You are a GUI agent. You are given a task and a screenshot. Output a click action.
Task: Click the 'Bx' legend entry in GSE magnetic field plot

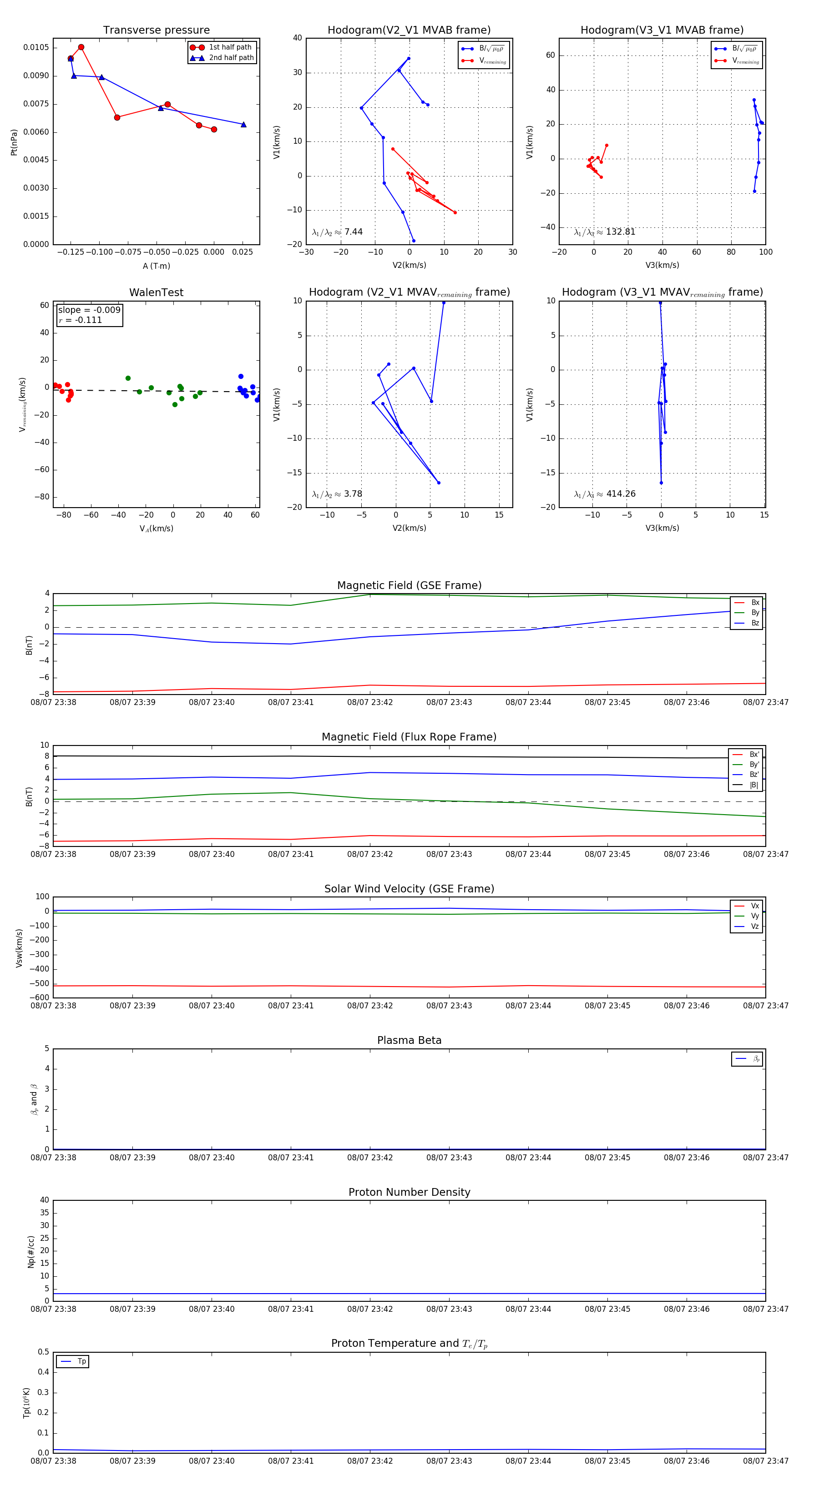(747, 603)
